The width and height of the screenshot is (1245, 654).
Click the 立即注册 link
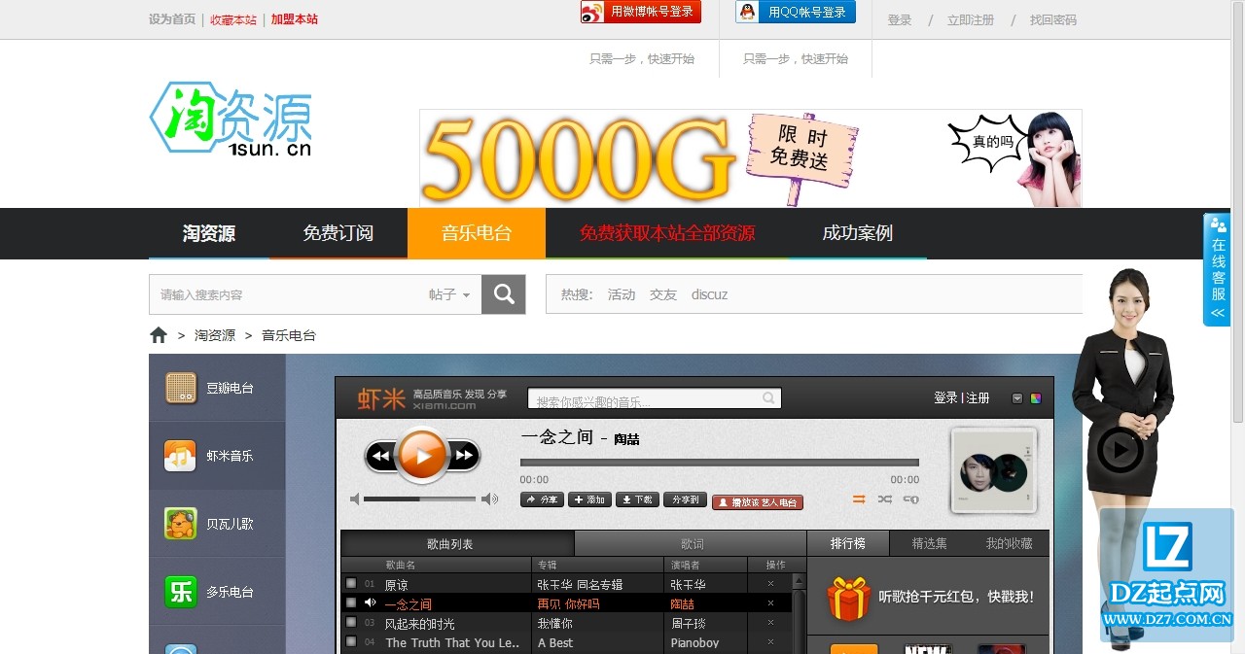pyautogui.click(x=971, y=19)
